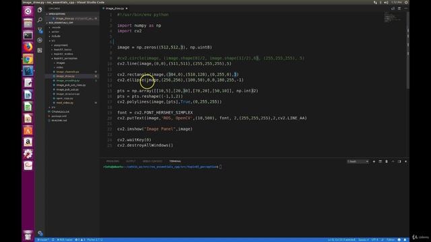Open errors and warnings count in status bar
The height and width of the screenshot is (242, 431).
pyautogui.click(x=80, y=240)
